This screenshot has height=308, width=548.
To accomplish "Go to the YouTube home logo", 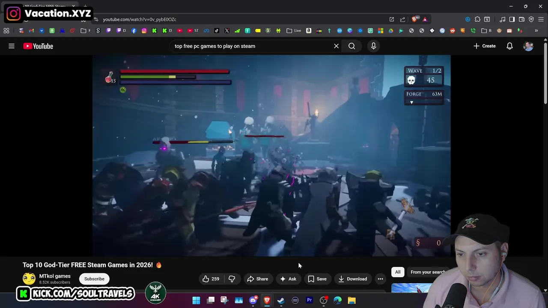I will point(38,46).
